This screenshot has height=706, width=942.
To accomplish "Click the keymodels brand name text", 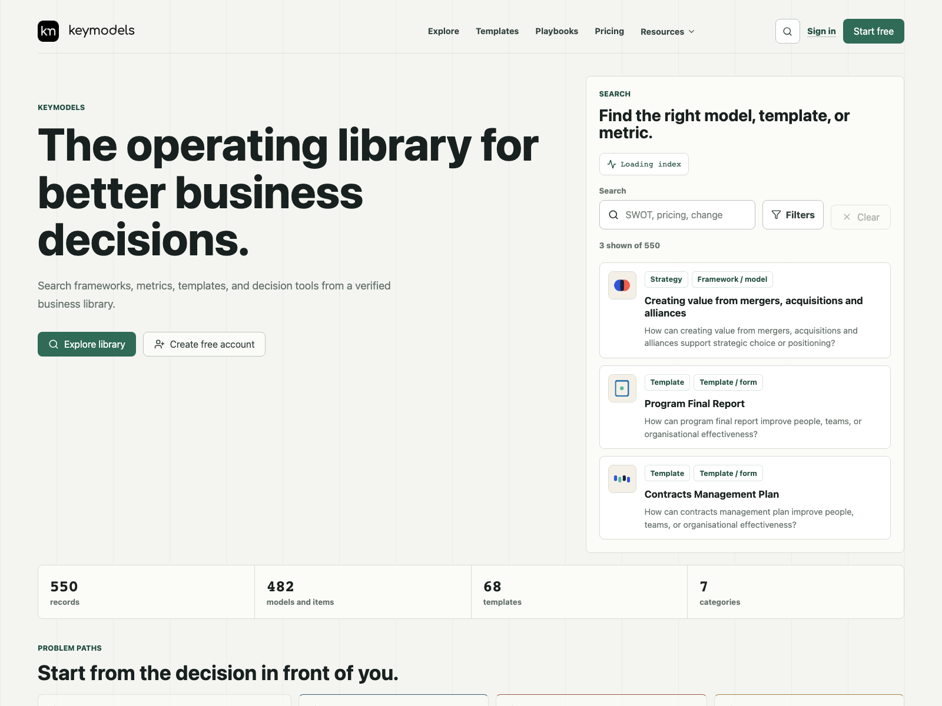I will (x=101, y=31).
